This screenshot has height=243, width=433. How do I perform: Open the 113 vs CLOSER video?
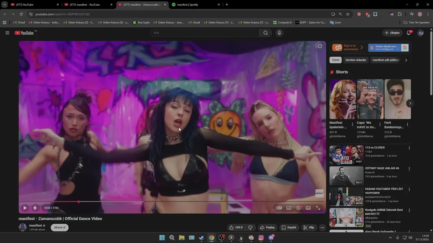click(x=346, y=155)
